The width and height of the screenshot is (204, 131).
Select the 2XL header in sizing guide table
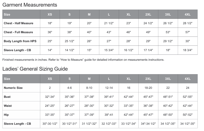pos(148,79)
